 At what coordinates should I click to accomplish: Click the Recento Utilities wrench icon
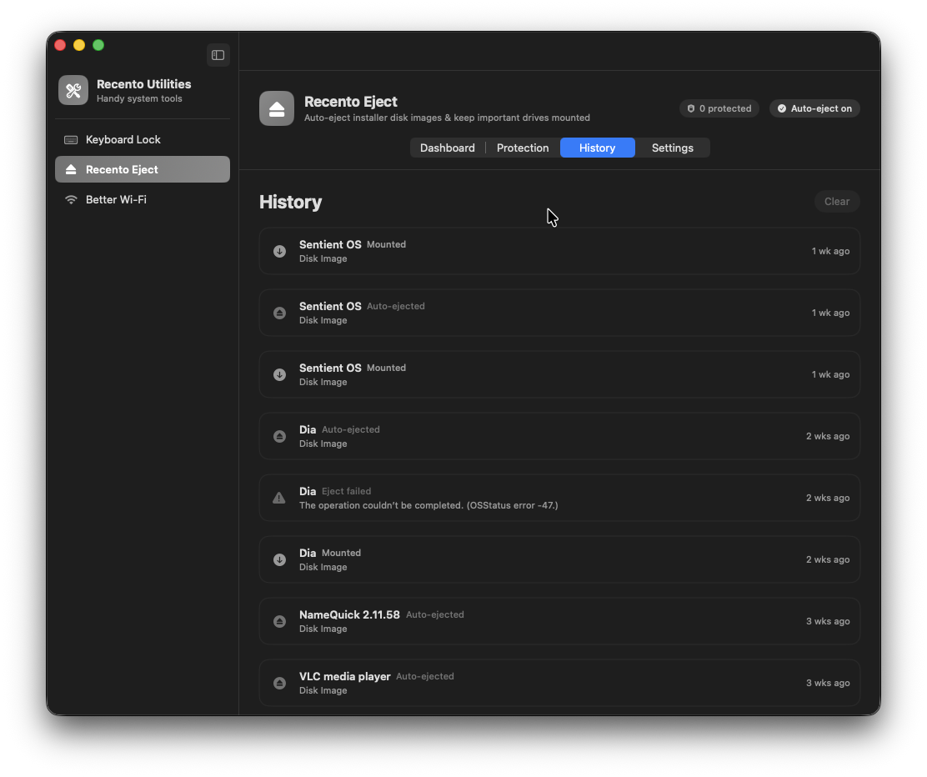(73, 91)
